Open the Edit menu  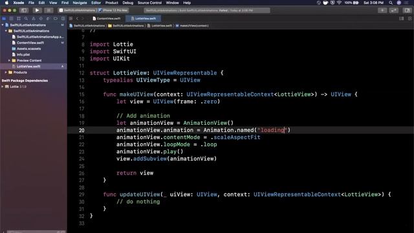tap(41, 3)
